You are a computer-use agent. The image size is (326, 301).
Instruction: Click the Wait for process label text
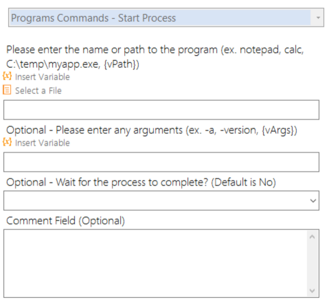[141, 182]
